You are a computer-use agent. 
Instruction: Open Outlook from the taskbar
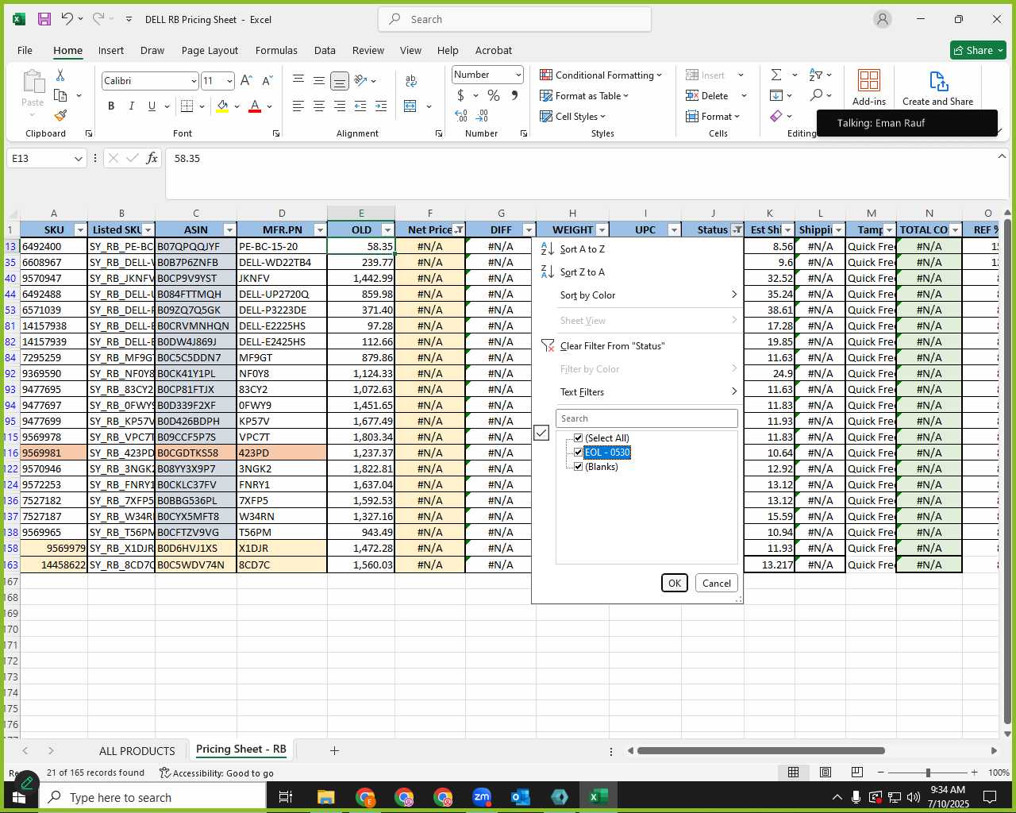521,797
